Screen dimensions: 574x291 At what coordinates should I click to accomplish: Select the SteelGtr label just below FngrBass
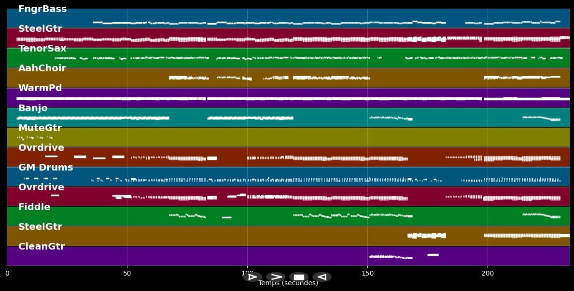pyautogui.click(x=40, y=29)
